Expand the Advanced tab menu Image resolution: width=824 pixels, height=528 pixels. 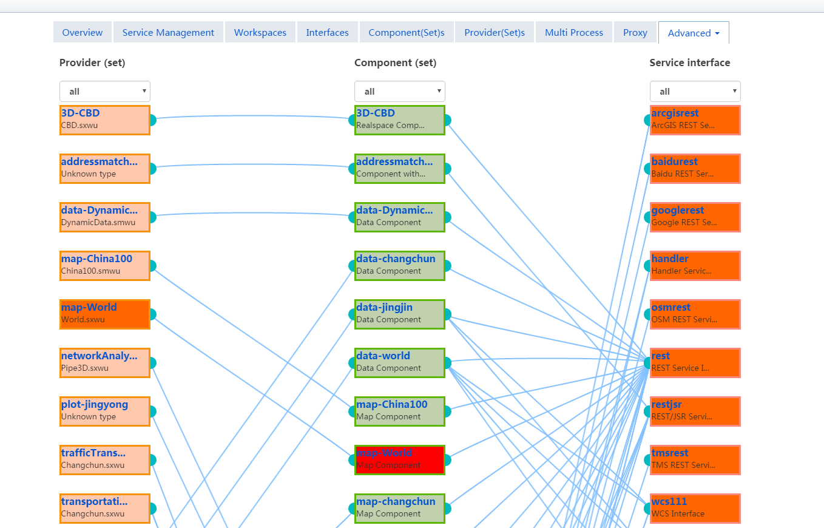tap(694, 33)
